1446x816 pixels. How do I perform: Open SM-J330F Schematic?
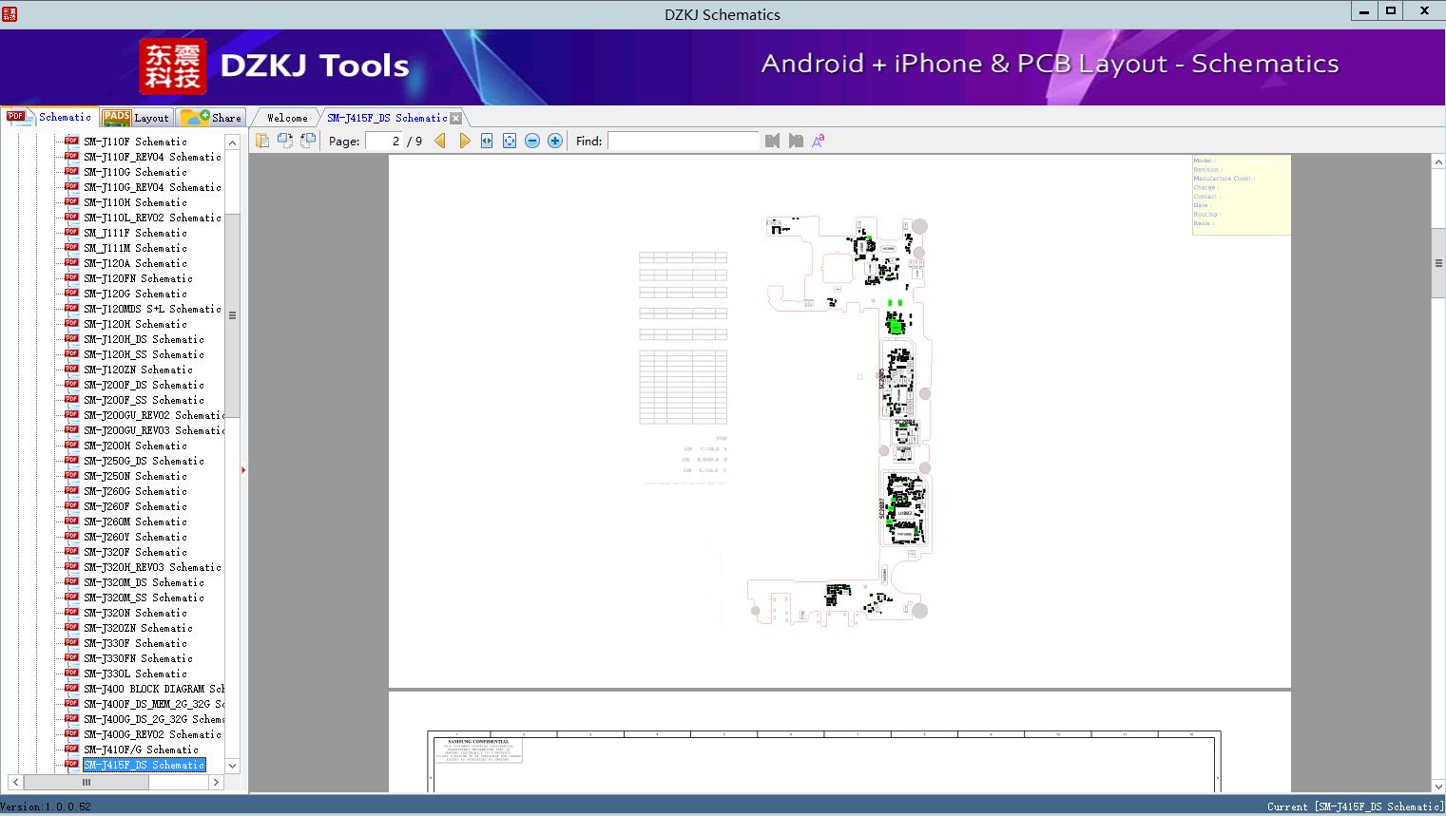135,643
